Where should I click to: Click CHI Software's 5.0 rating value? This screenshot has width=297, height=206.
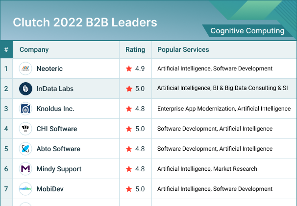[140, 129]
